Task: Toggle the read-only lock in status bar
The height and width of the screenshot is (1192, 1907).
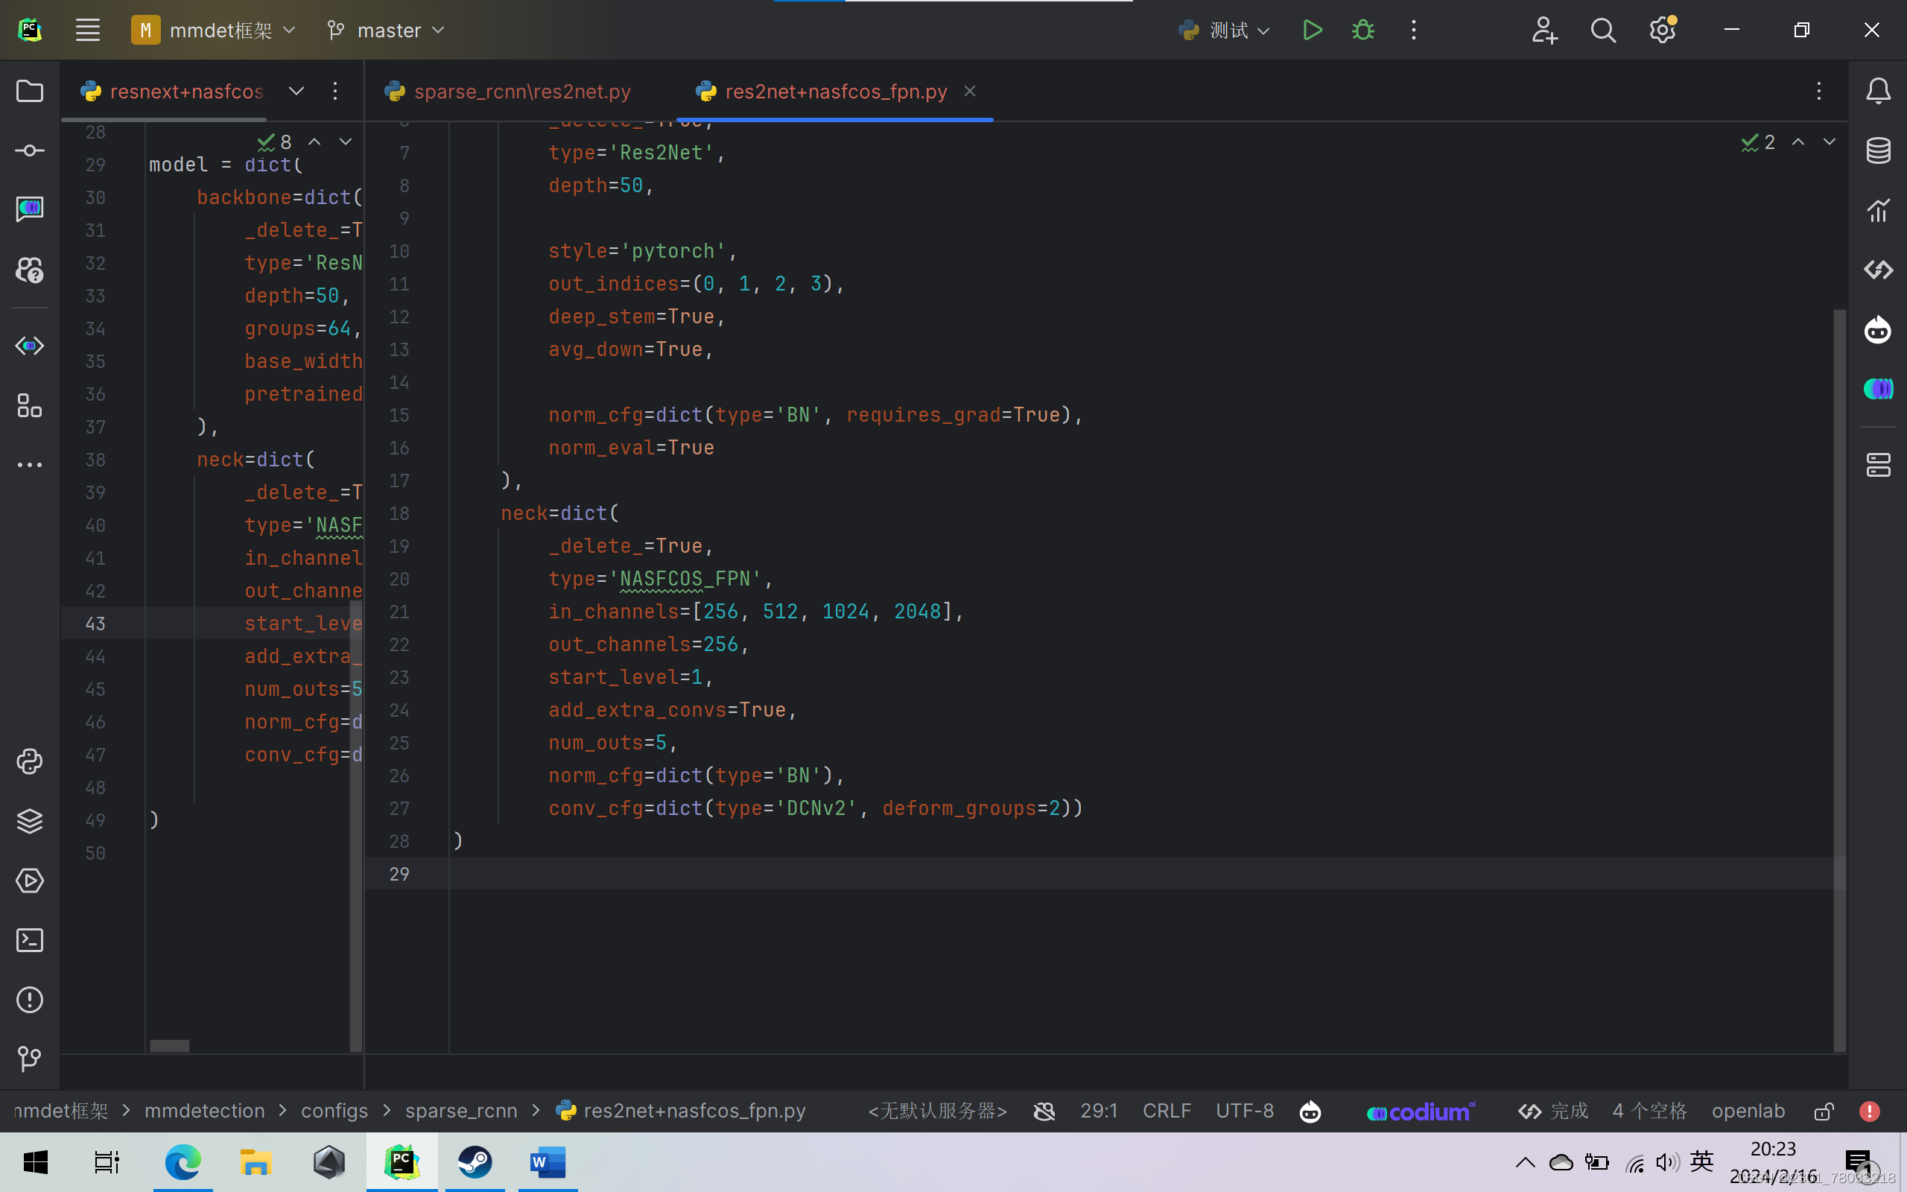Action: coord(1825,1111)
